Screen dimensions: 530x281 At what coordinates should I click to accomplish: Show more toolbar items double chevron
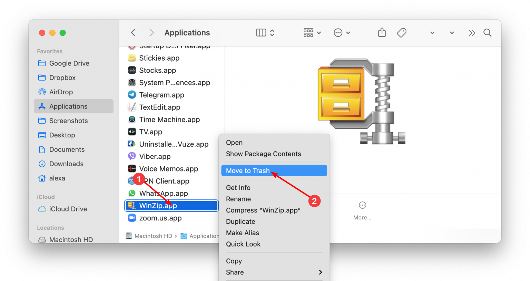[x=472, y=33]
